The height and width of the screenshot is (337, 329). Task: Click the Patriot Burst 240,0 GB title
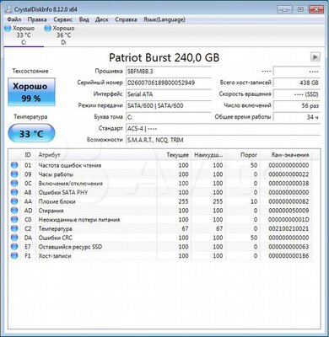pyautogui.click(x=164, y=57)
